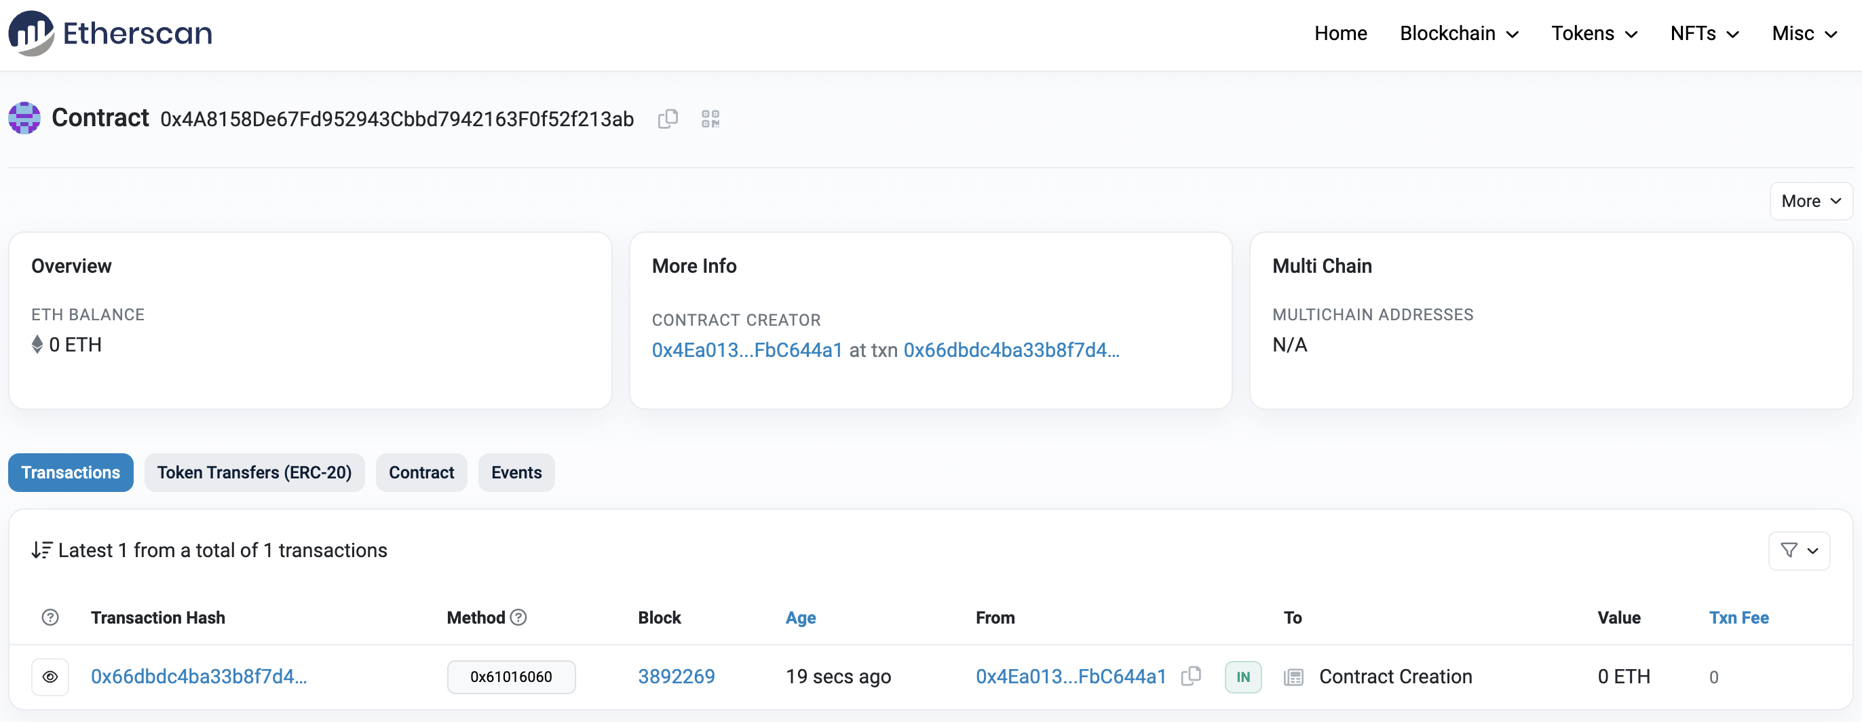Expand the Tokens navigation menu
Image resolution: width=1862 pixels, height=722 pixels.
1594,33
